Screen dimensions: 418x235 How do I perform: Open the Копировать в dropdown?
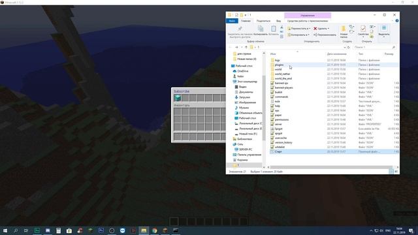298,35
